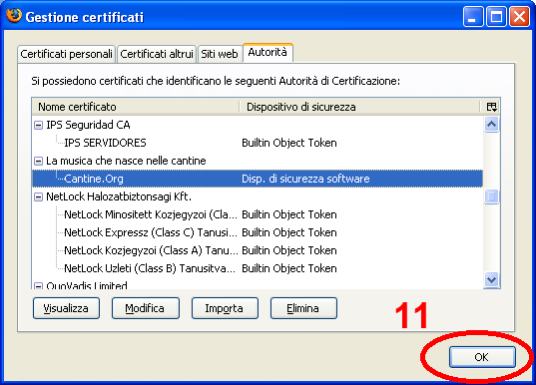This screenshot has height=385, width=536.
Task: Collapse La musica che nasce nelle cantine
Action: 38,162
